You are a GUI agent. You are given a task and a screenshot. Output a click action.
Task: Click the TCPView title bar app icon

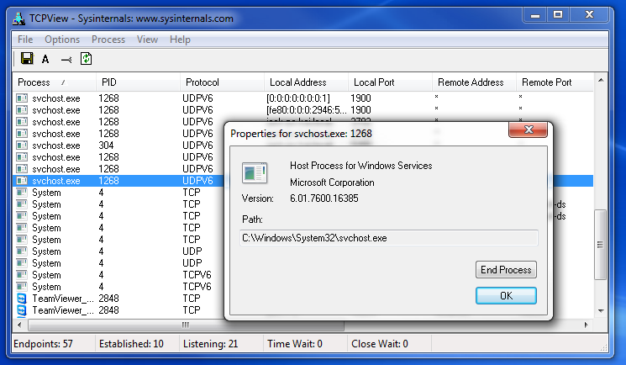[x=18, y=19]
